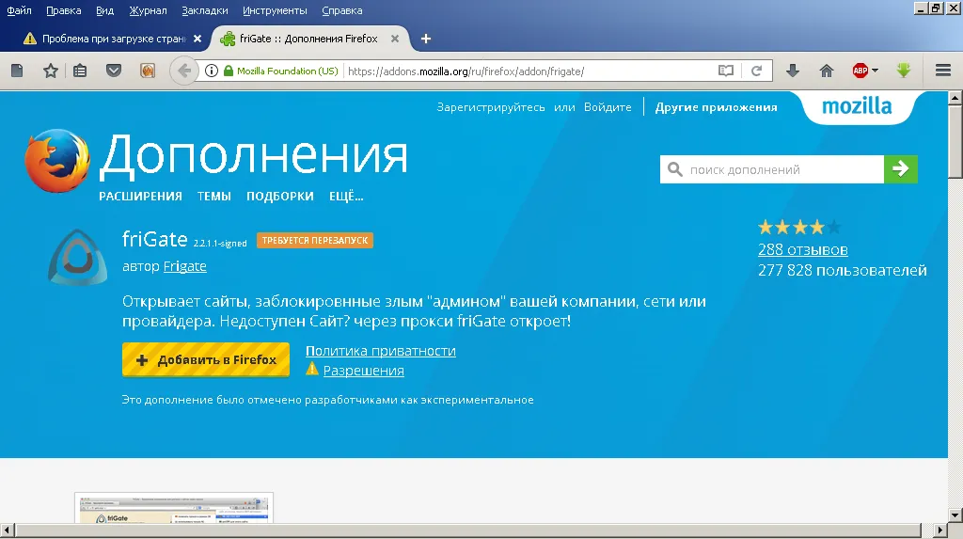Viewport: 963px width, 539px height.
Task: Close the page load problem tab
Action: point(197,39)
